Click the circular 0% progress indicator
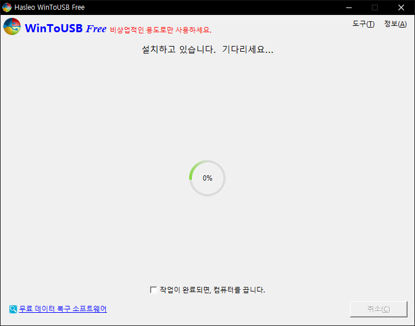 tap(207, 178)
